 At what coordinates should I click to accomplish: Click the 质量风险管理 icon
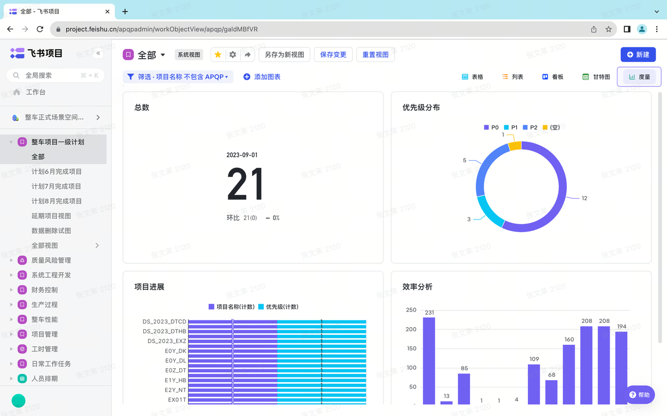click(22, 260)
